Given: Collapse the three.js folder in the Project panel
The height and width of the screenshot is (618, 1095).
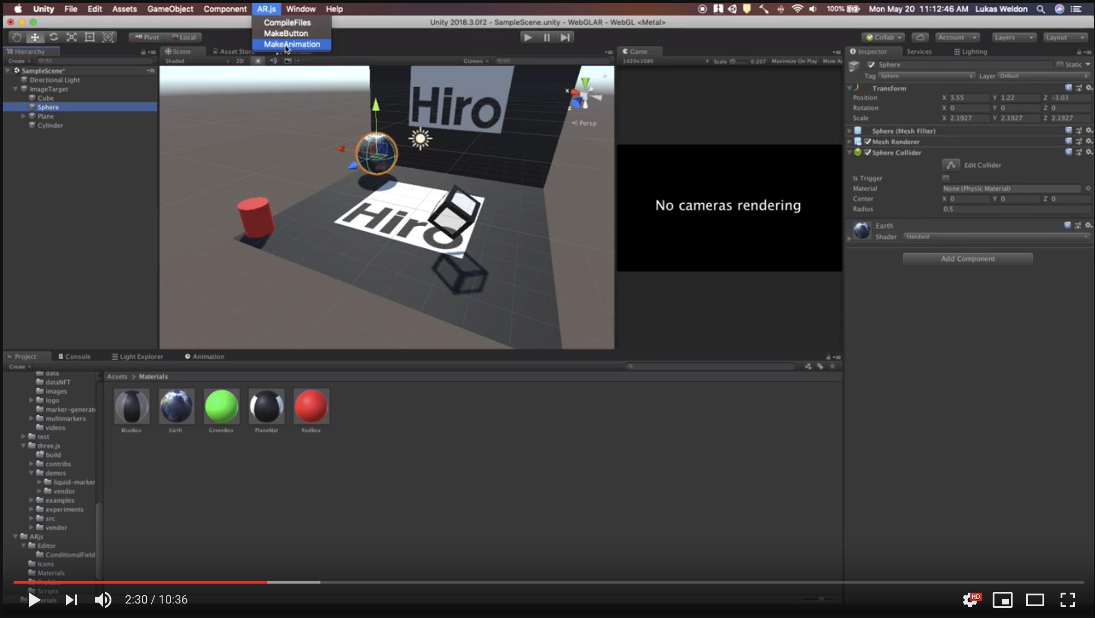Looking at the screenshot, I should pos(23,446).
